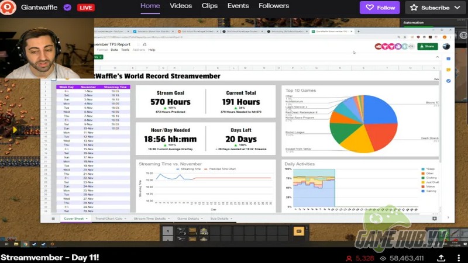Open the Add-ons menu in Sheets
Image resolution: width=468 pixels, height=263 pixels.
(x=139, y=50)
